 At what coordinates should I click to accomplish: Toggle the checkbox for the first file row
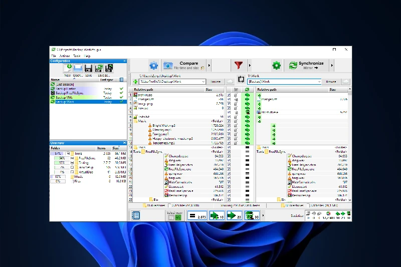[x=229, y=94]
